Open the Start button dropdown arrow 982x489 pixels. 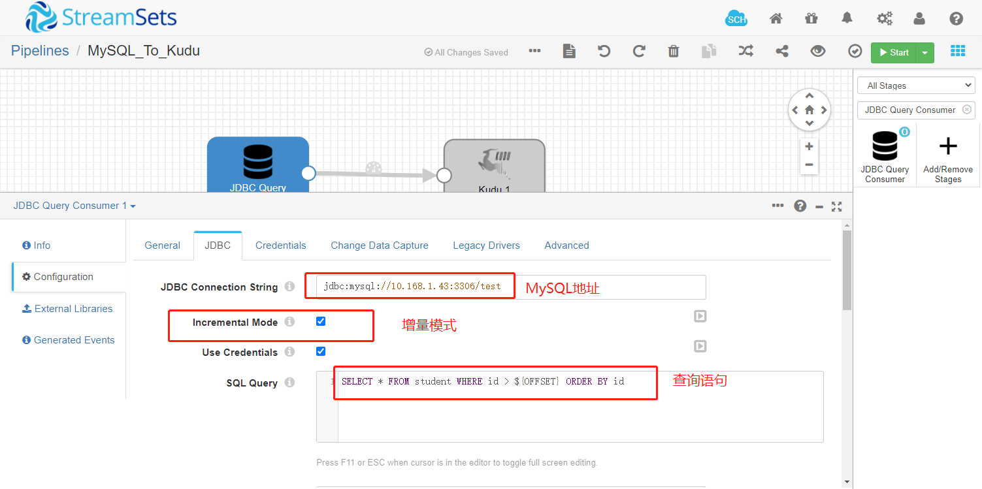(925, 53)
